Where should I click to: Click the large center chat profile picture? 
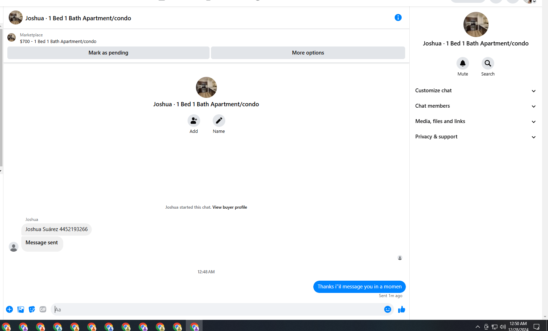[206, 87]
